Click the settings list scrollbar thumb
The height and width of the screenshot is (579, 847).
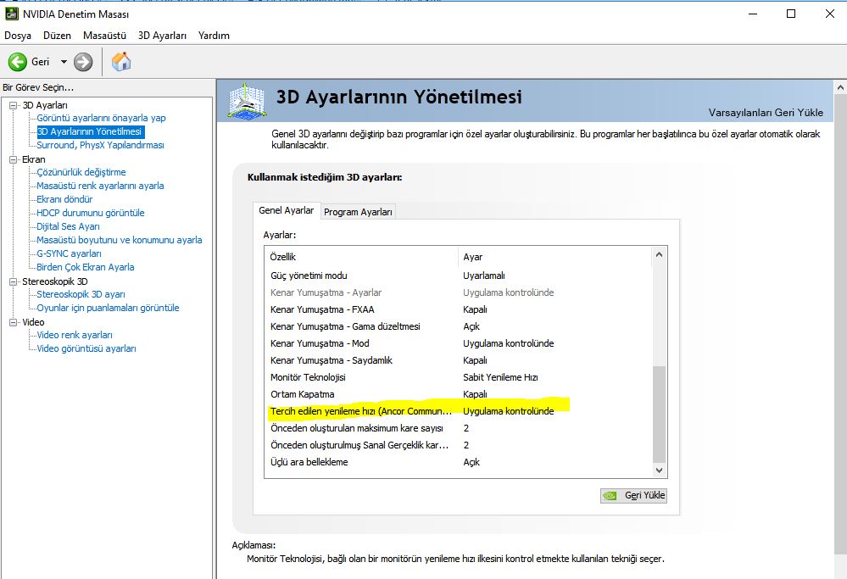tap(659, 414)
